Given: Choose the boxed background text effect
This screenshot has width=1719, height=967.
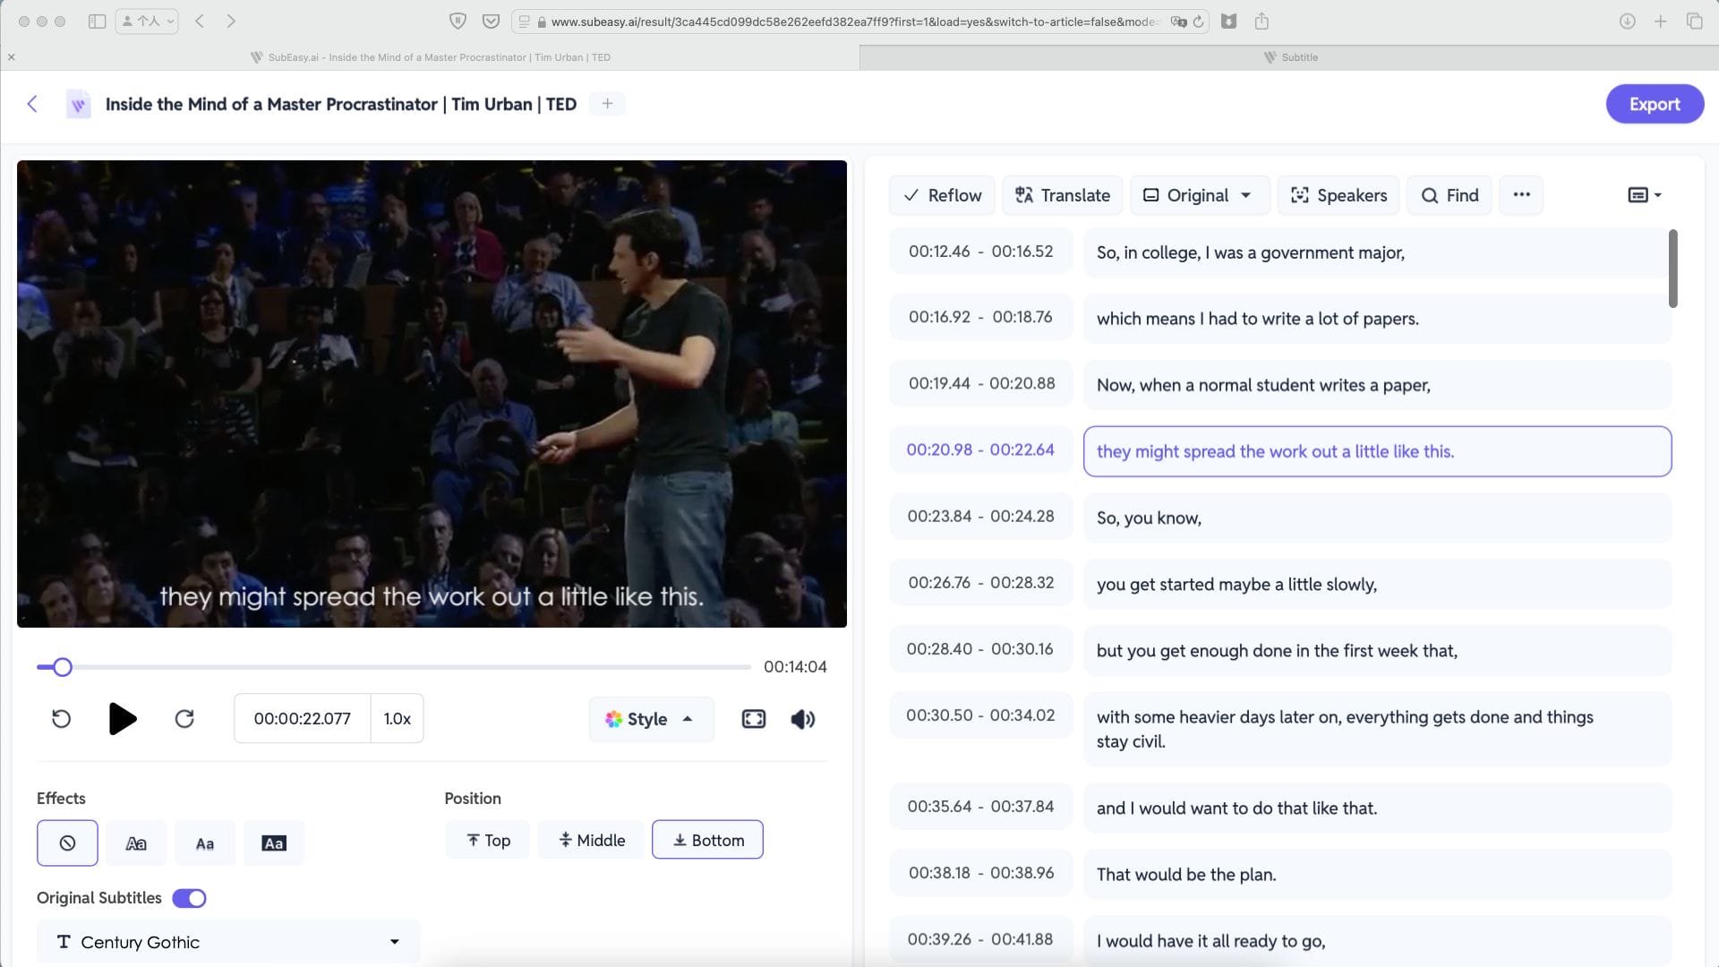Looking at the screenshot, I should coord(274,843).
